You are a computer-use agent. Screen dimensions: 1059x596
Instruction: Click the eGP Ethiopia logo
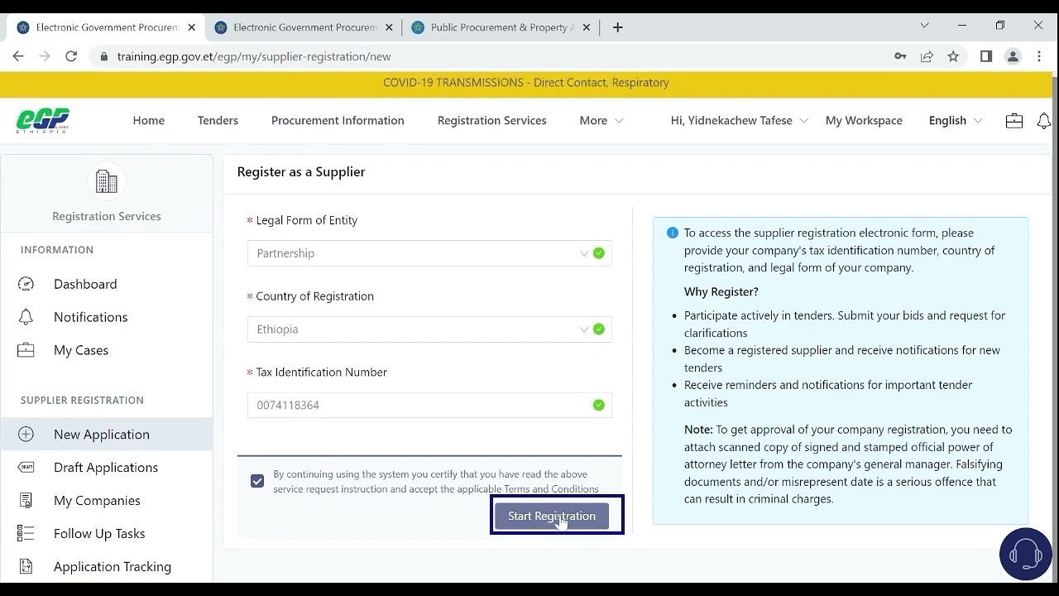tap(43, 121)
